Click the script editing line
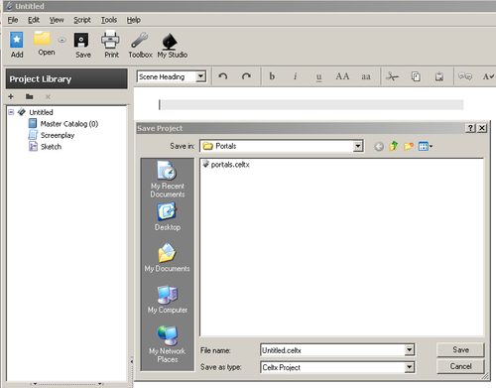This screenshot has width=496, height=388. coord(310,104)
